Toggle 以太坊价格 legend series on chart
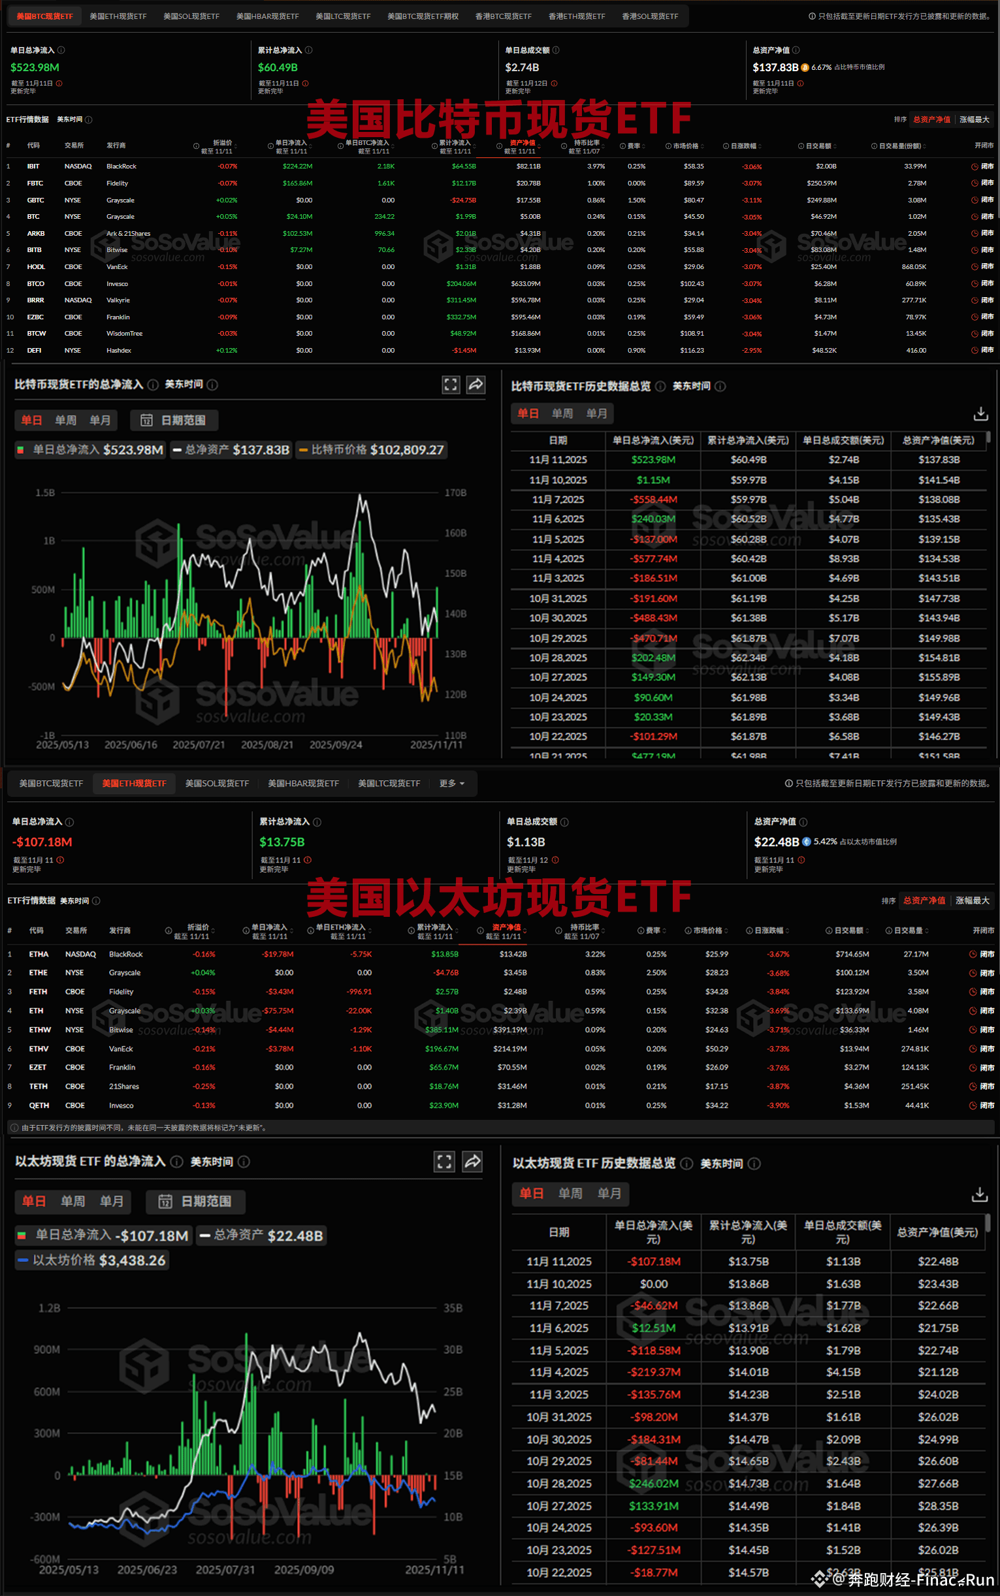The height and width of the screenshot is (1596, 1000). click(x=92, y=1260)
